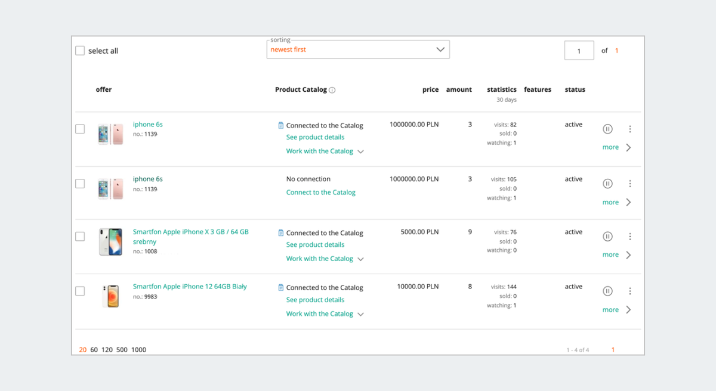Expand Work with the Catalog for first iphone 6s
716x391 pixels.
point(325,151)
